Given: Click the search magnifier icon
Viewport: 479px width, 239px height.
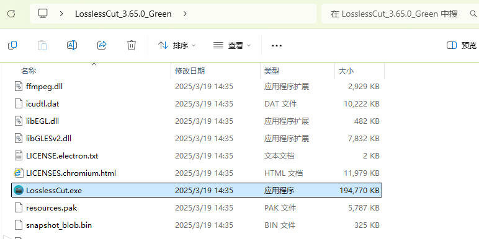Looking at the screenshot, I should pyautogui.click(x=473, y=14).
